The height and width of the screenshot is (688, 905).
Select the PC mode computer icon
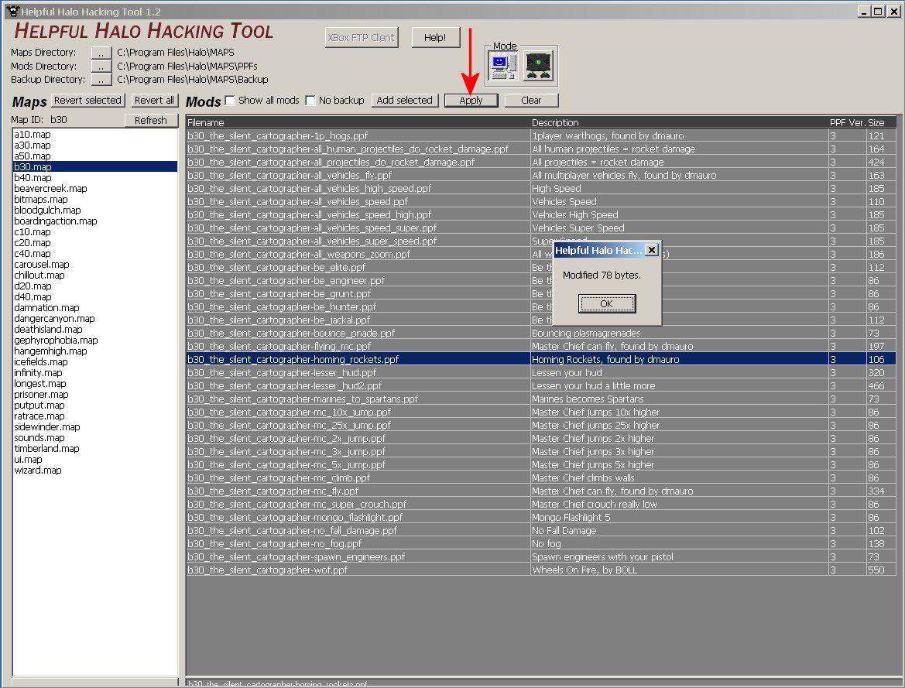[x=503, y=67]
